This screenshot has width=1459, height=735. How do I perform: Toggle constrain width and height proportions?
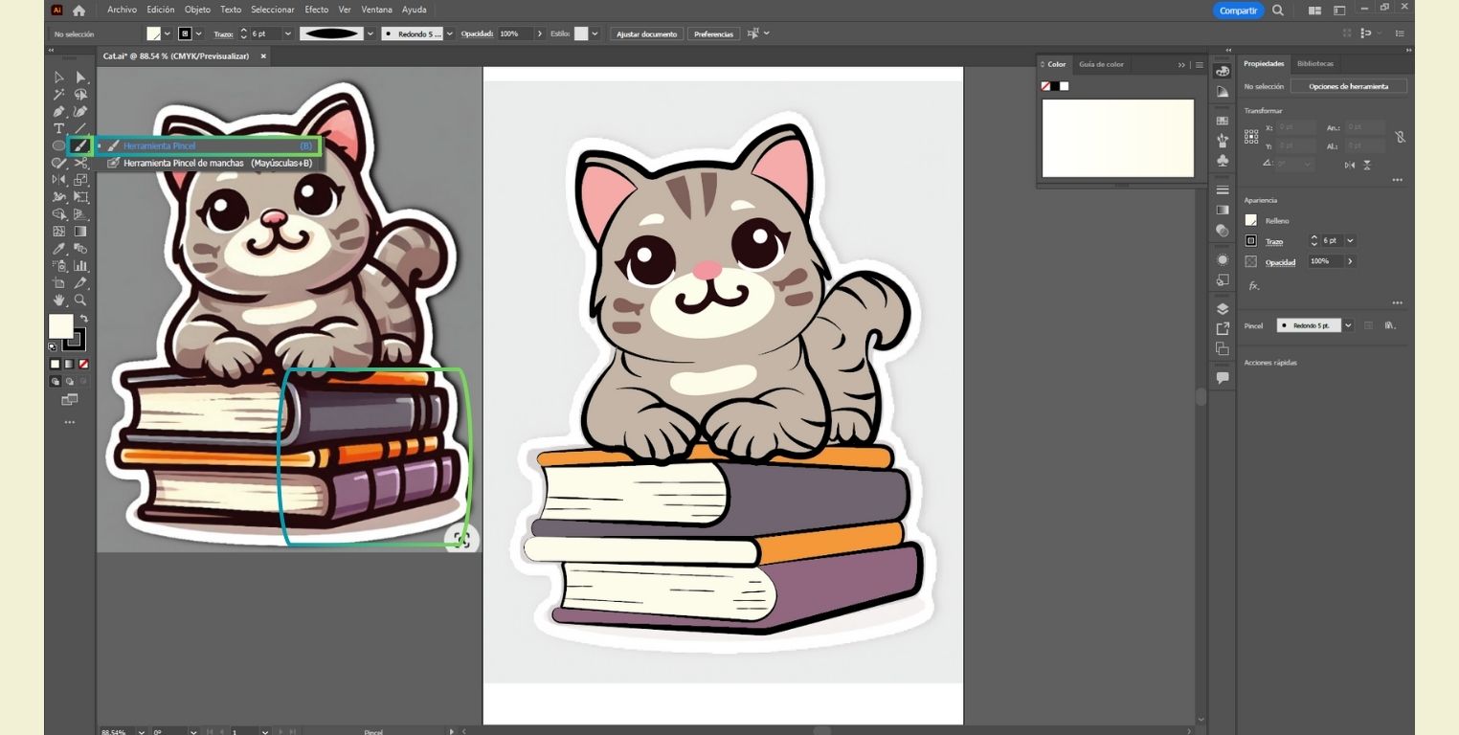1400,137
